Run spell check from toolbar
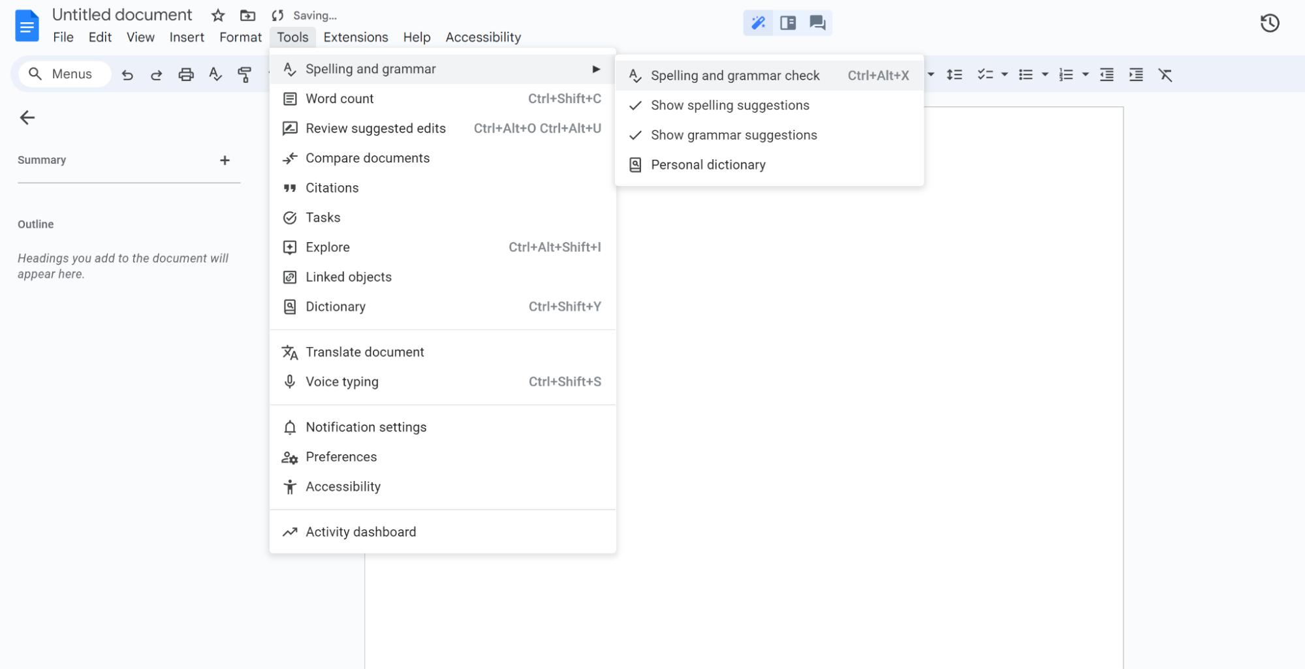Image resolution: width=1305 pixels, height=669 pixels. (x=215, y=74)
